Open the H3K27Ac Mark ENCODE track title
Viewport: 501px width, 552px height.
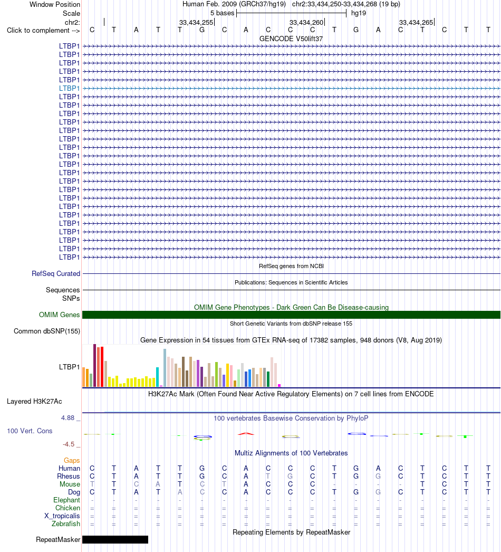pos(291,394)
